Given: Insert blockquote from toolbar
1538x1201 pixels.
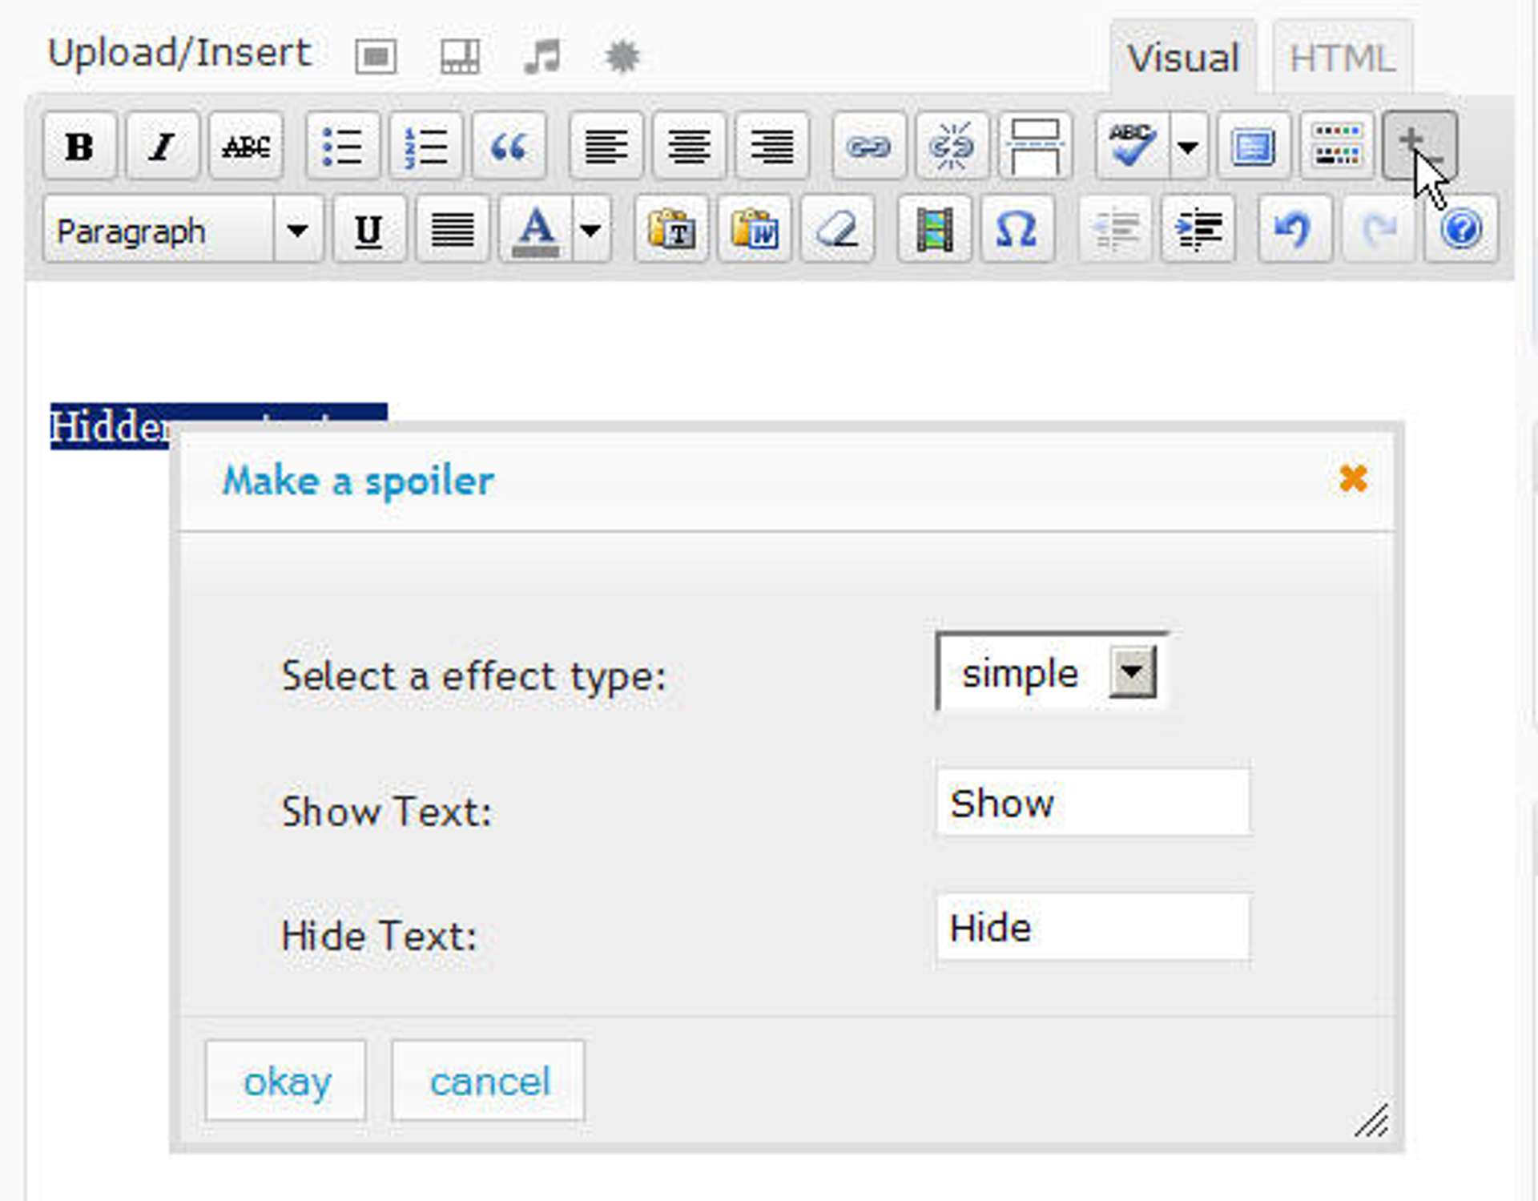Looking at the screenshot, I should click(x=509, y=147).
